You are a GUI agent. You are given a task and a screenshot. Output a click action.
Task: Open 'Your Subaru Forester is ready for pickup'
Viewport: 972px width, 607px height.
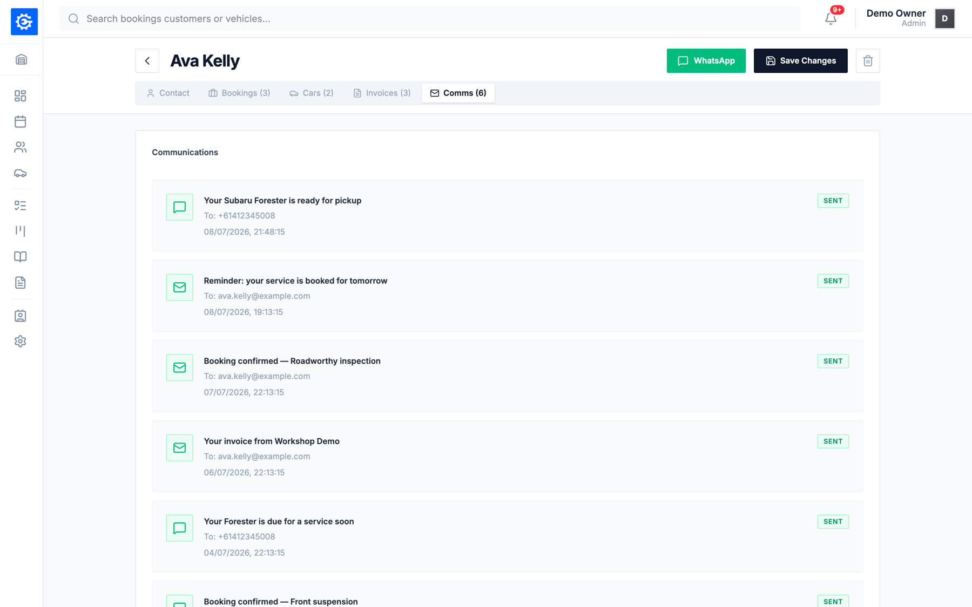pos(282,201)
